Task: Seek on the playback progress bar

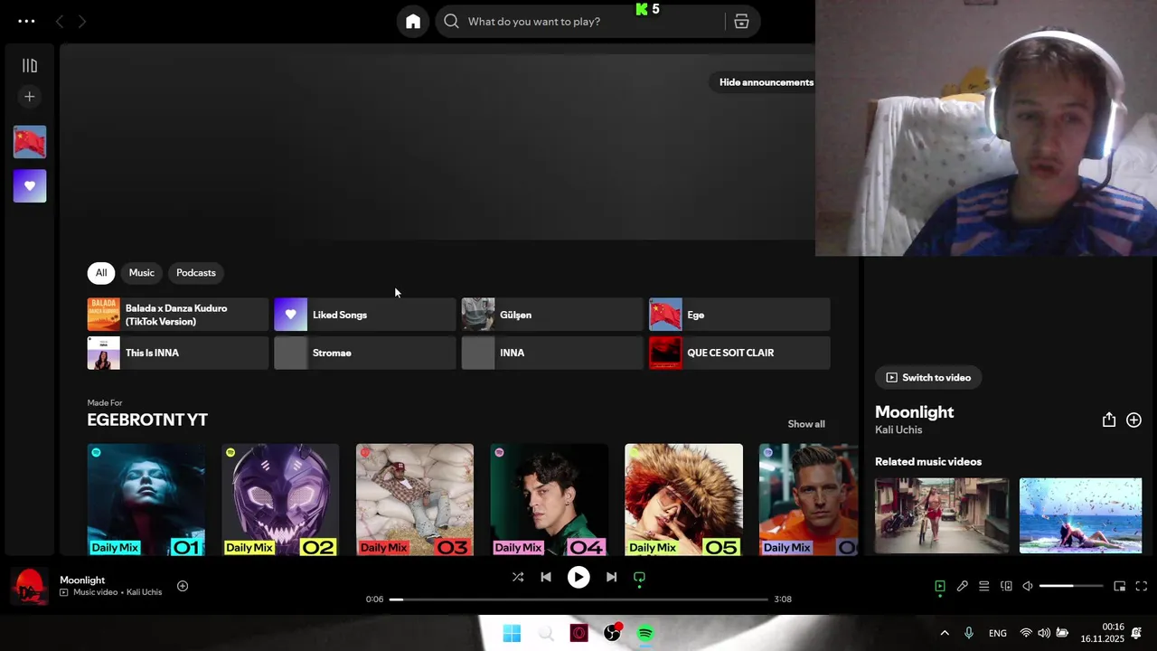Action: click(x=578, y=599)
